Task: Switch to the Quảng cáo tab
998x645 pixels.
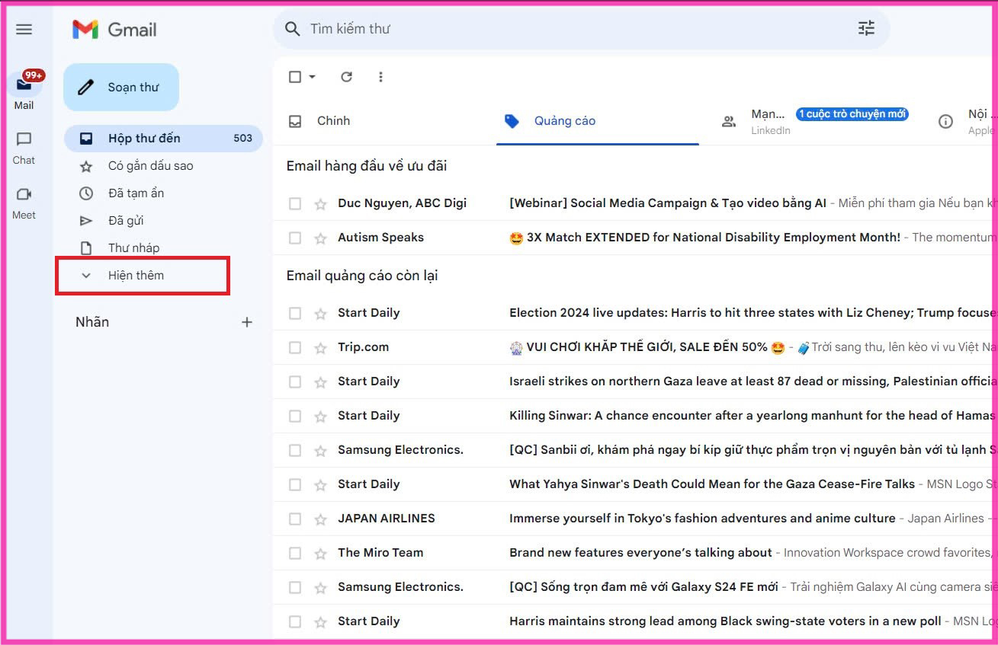Action: (x=598, y=121)
